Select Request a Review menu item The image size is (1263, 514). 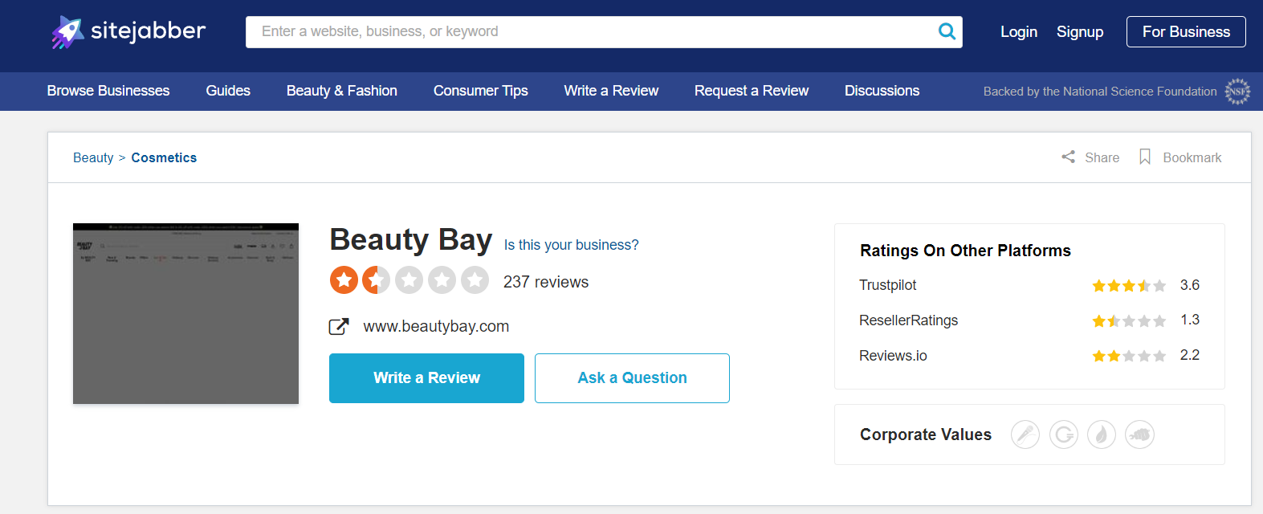point(752,91)
